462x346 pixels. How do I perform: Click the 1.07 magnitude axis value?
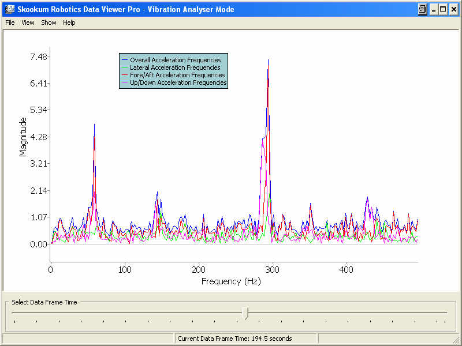pos(39,217)
